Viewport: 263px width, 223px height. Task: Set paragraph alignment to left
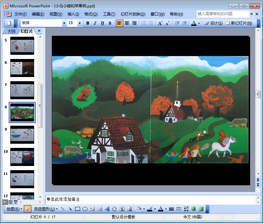pyautogui.click(x=119, y=23)
